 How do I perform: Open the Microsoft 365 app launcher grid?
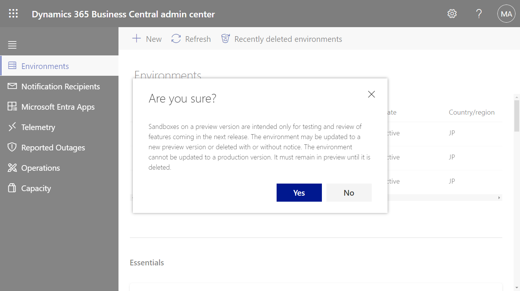[13, 13]
